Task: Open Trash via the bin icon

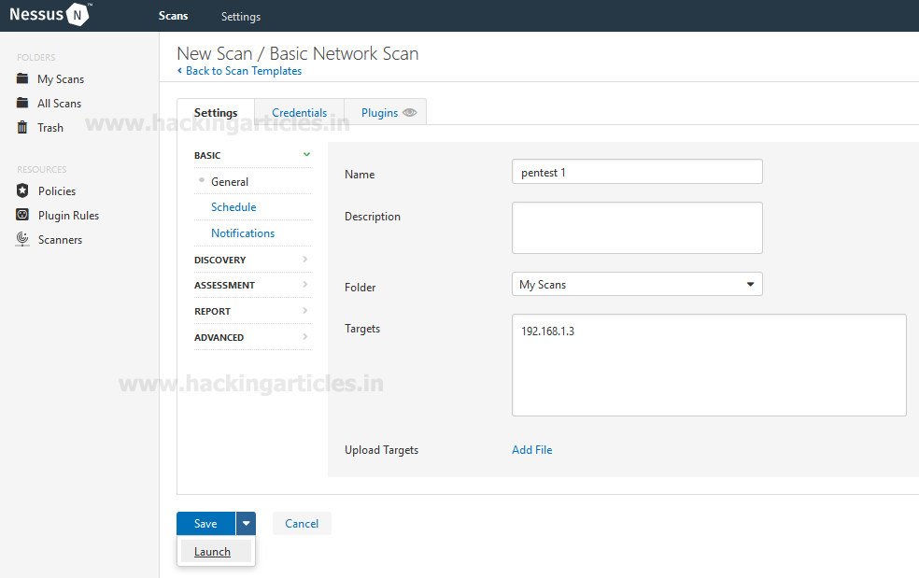Action: (x=22, y=128)
